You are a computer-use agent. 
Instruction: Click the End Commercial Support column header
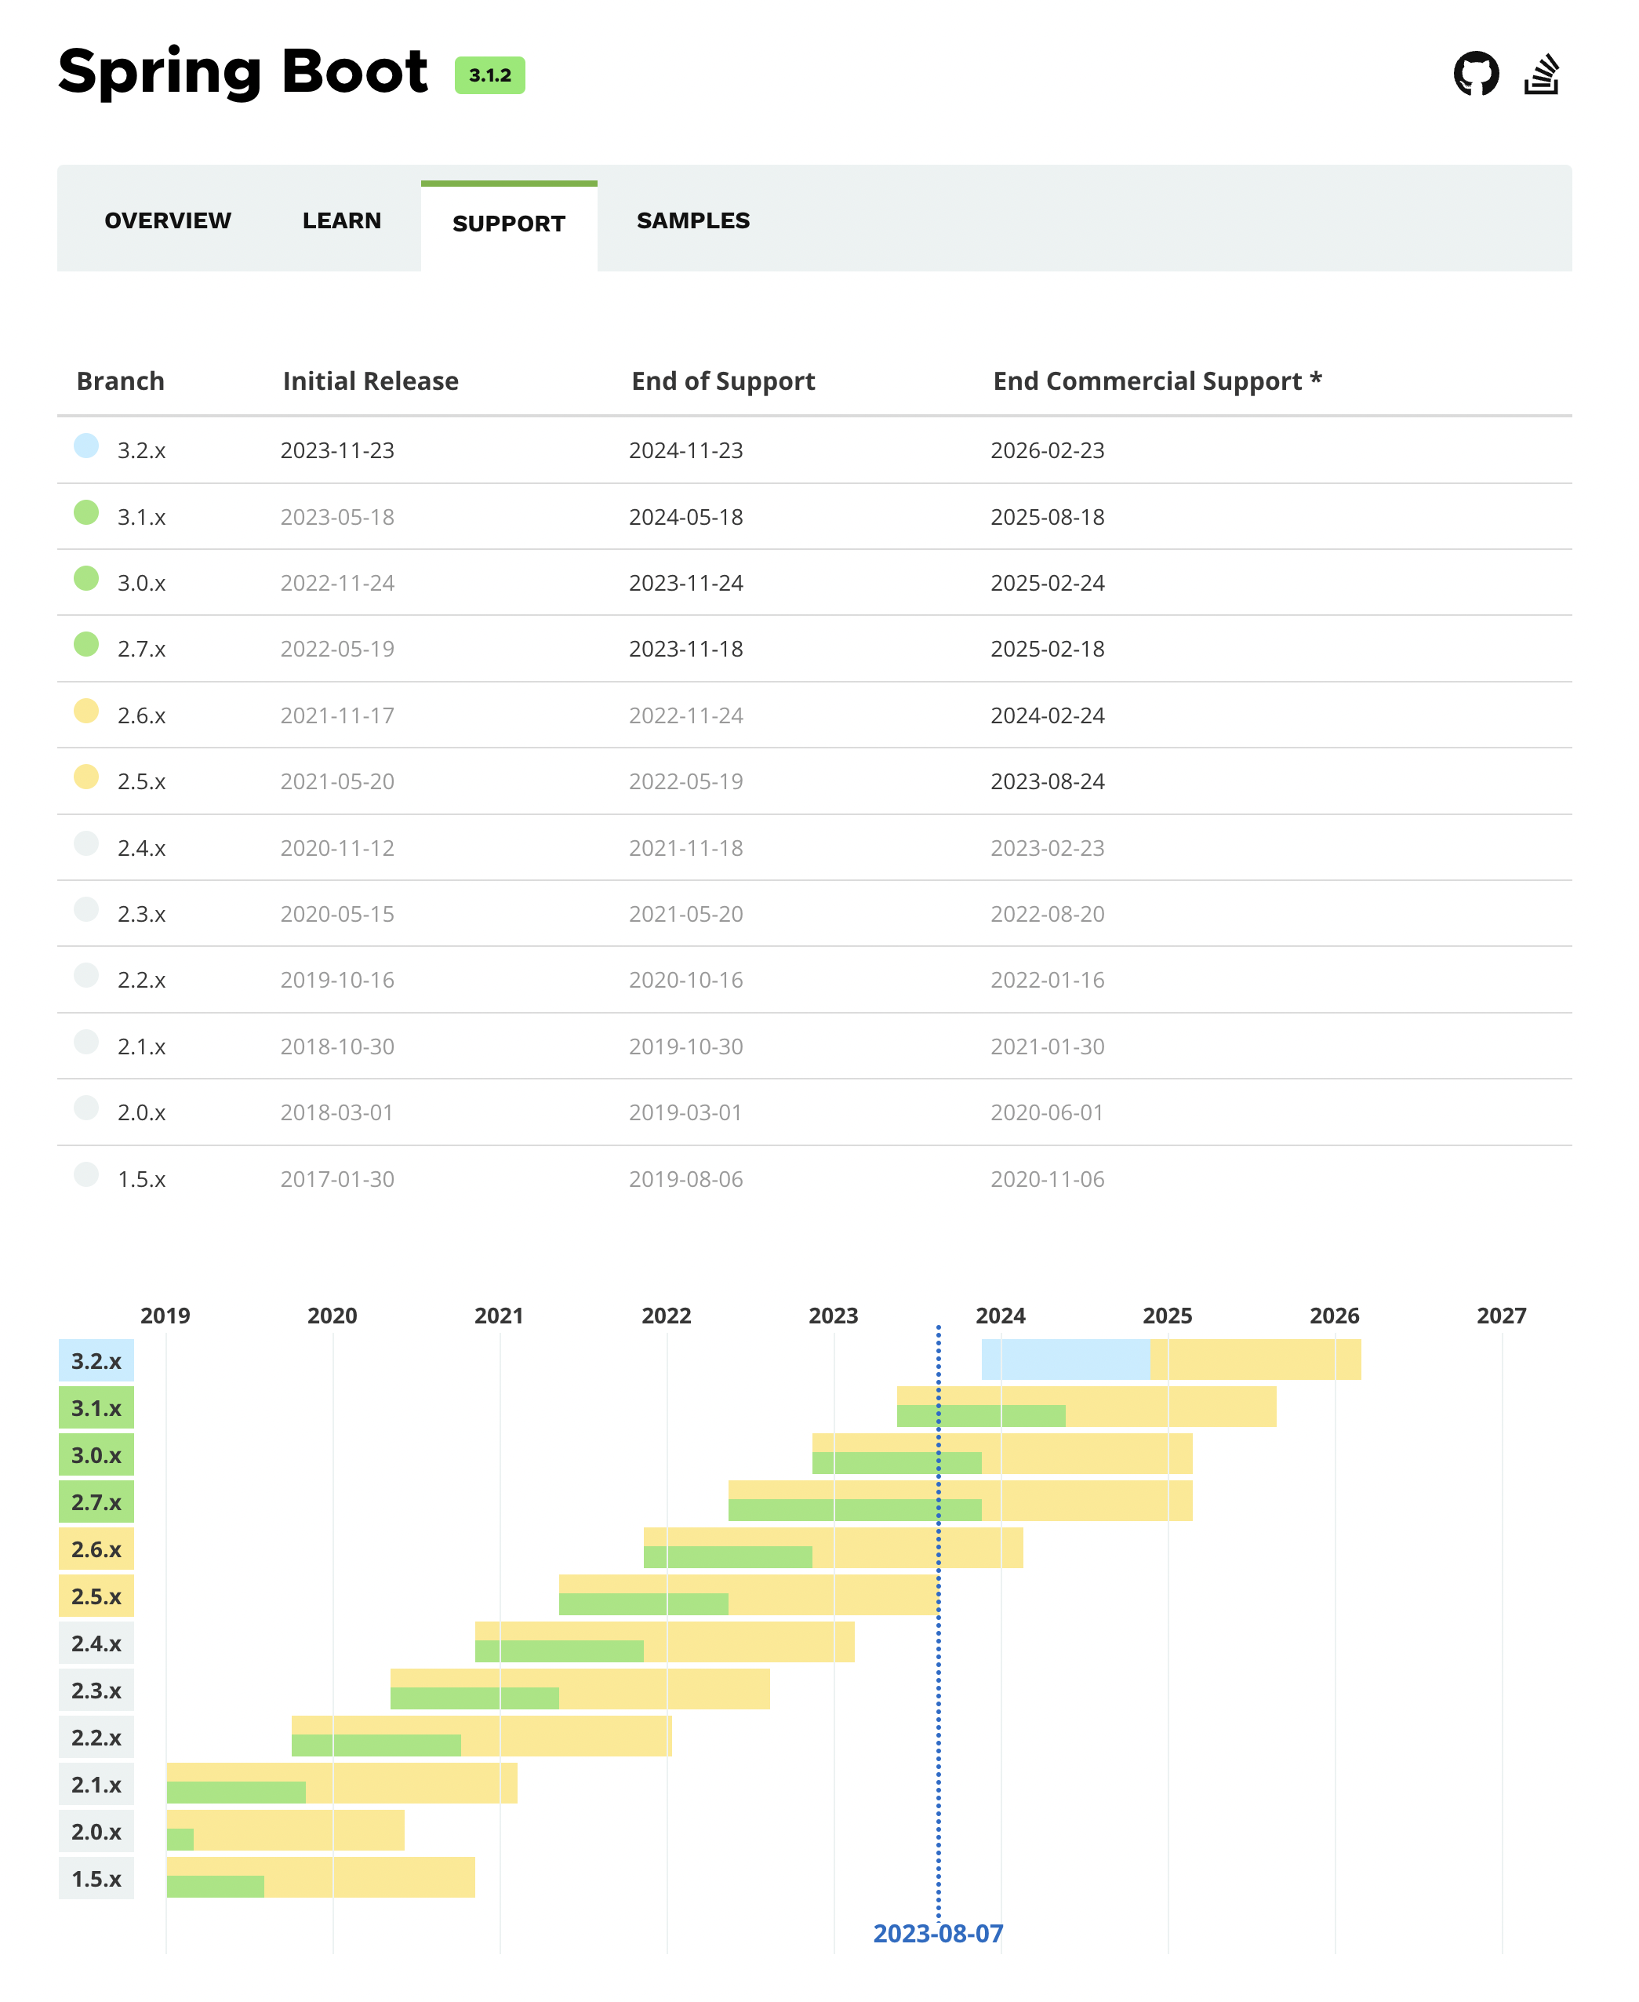coord(1157,381)
